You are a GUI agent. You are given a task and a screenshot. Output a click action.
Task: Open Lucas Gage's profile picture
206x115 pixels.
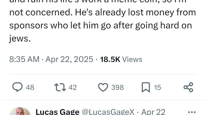click(20, 111)
